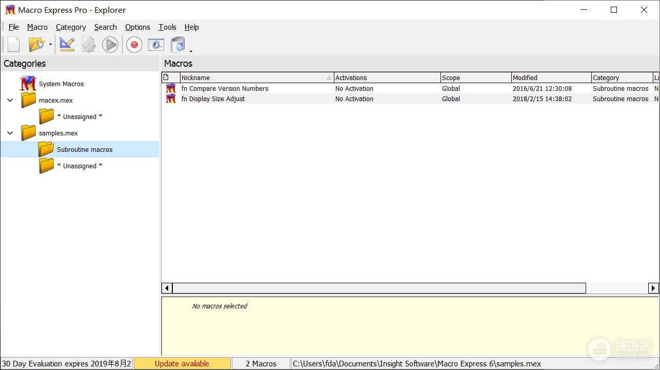Open the Category menu
The width and height of the screenshot is (660, 370).
(x=71, y=27)
